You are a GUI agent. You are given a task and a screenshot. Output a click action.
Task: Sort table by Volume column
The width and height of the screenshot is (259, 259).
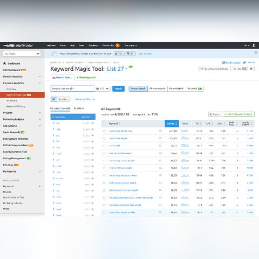[172, 124]
